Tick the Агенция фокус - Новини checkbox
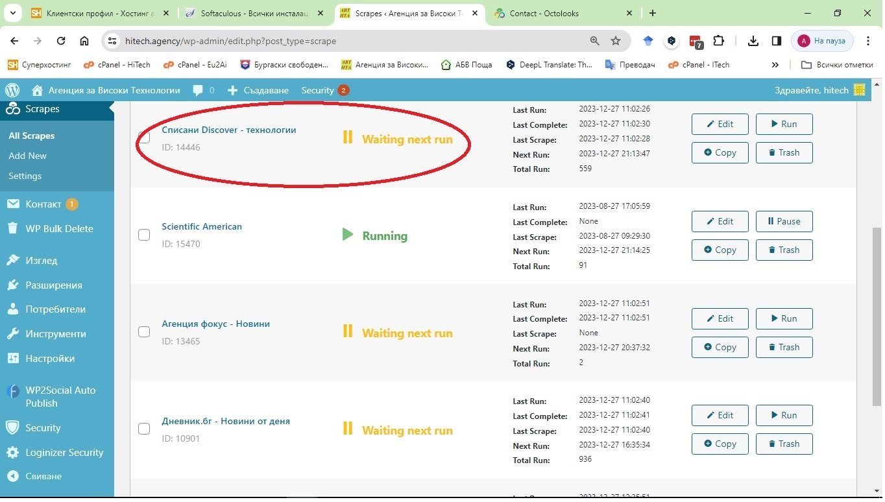 pyautogui.click(x=144, y=332)
